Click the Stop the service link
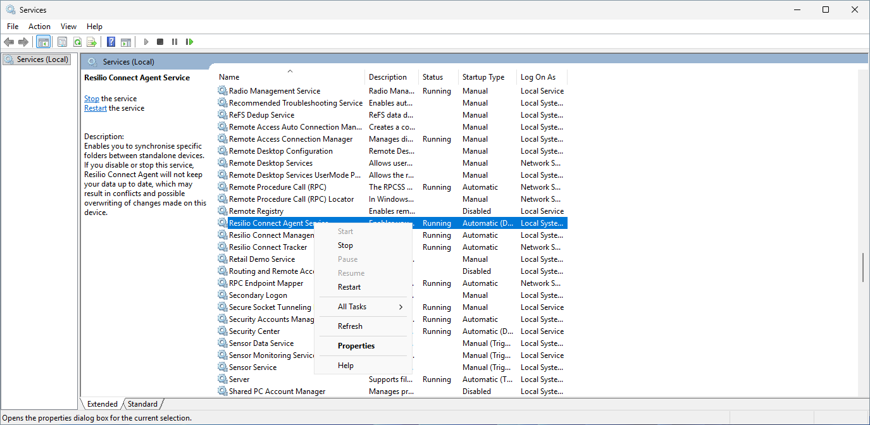Viewport: 870px width, 425px height. 92,99
